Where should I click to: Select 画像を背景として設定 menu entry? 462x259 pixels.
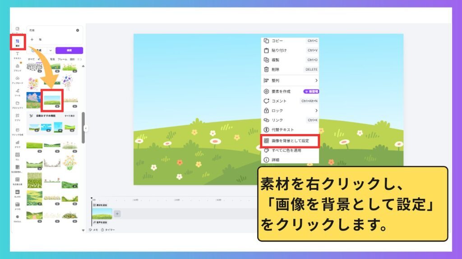(x=290, y=141)
